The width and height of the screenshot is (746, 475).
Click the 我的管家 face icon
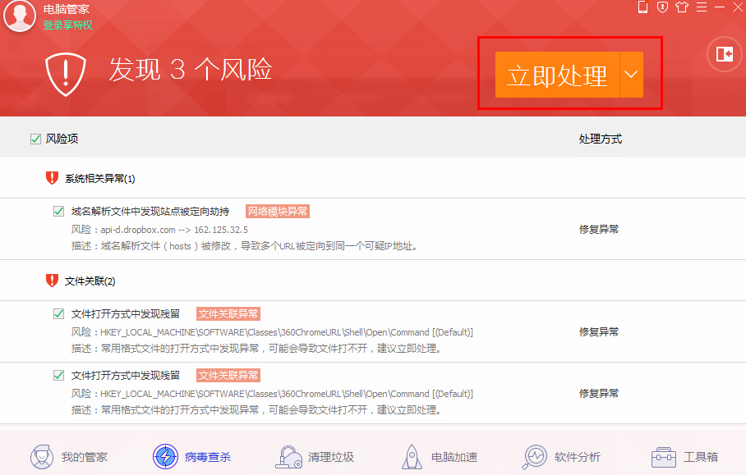(42, 457)
